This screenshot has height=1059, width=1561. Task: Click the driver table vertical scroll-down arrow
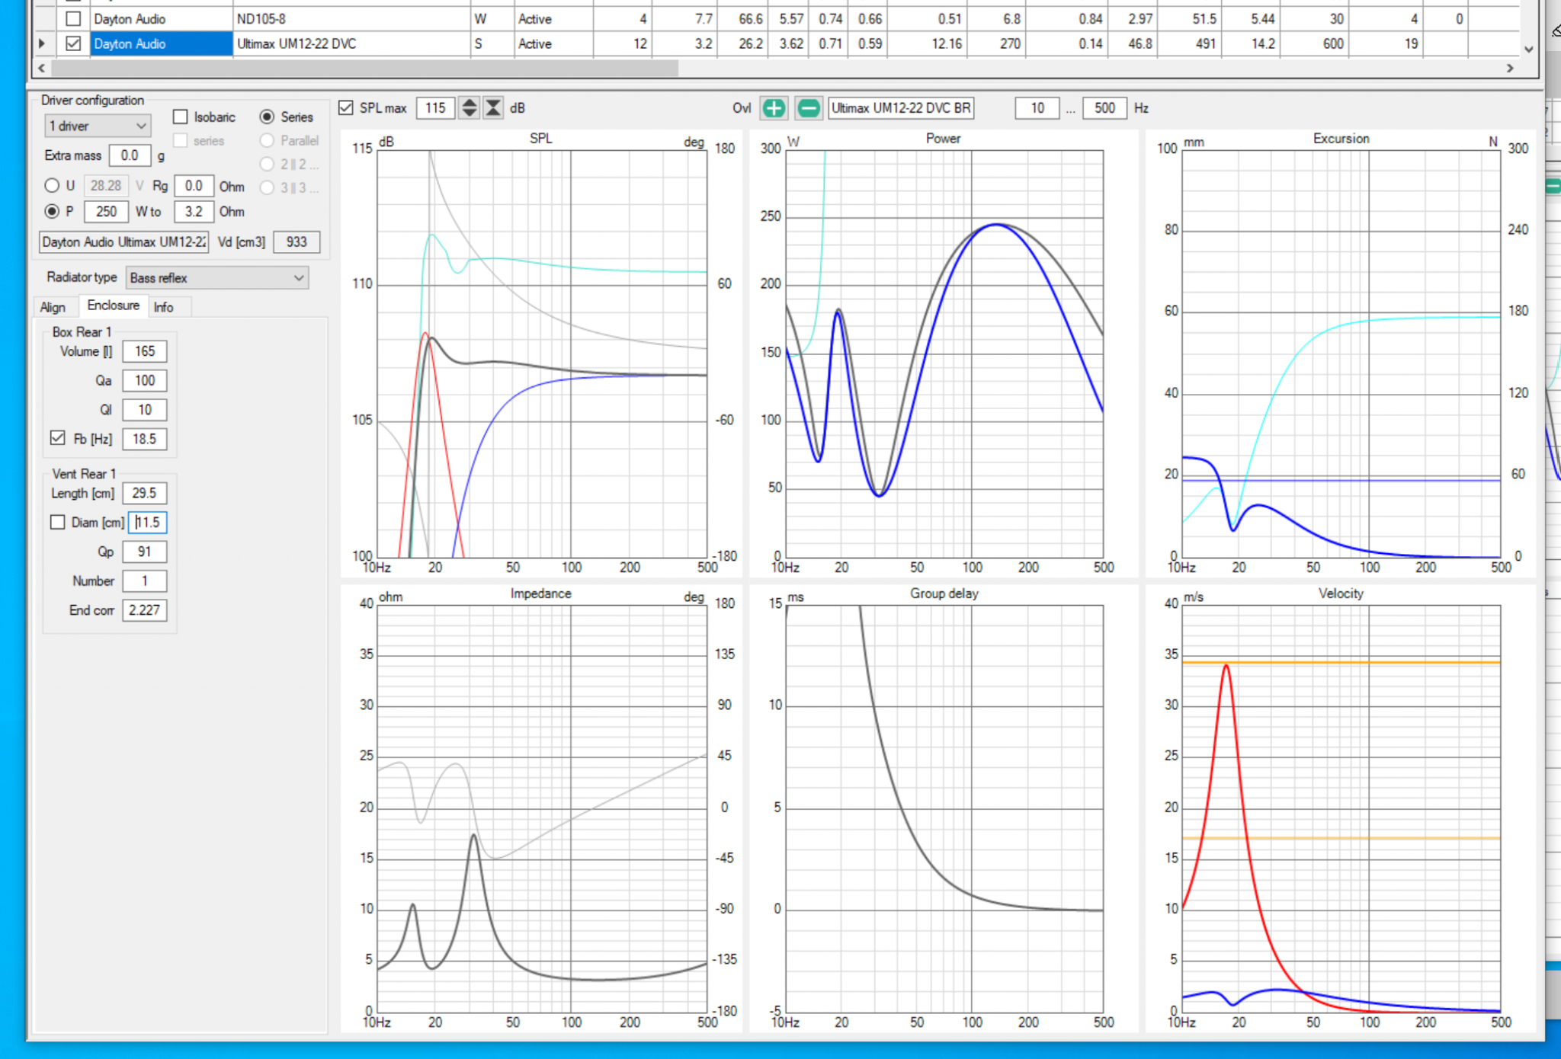(1528, 49)
